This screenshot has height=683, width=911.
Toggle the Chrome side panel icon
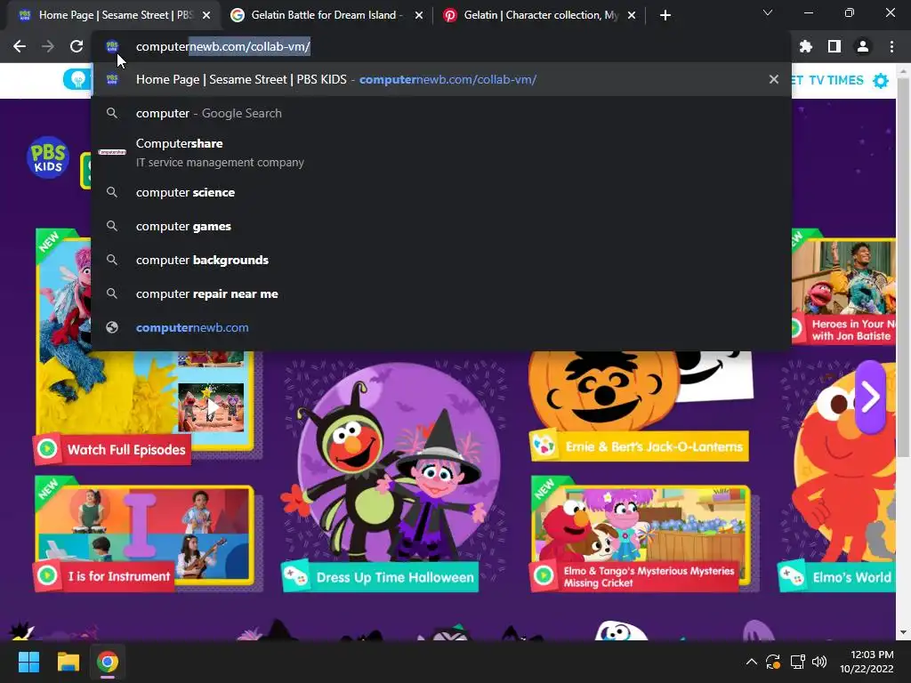(x=834, y=46)
